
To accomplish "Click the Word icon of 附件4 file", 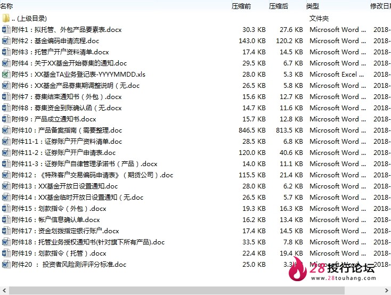I will coord(6,63).
